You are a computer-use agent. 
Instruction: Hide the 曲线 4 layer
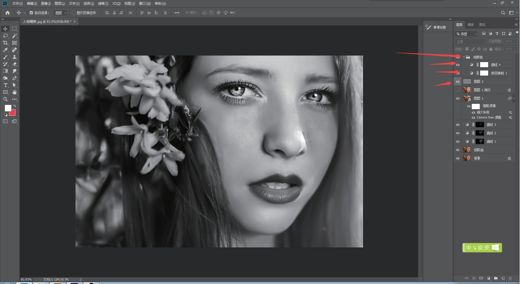pyautogui.click(x=458, y=65)
